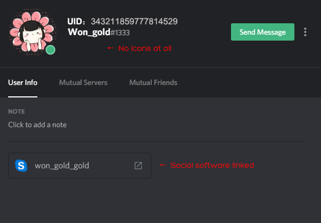The height and width of the screenshot is (223, 321).
Task: Open the Skype external link arrow icon
Action: click(x=138, y=166)
